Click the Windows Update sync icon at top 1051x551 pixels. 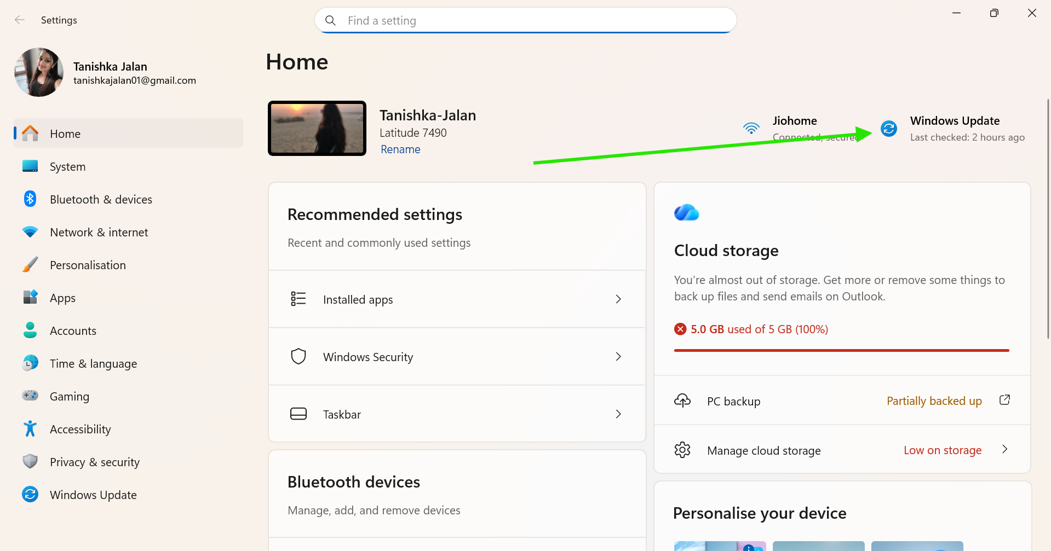[889, 129]
